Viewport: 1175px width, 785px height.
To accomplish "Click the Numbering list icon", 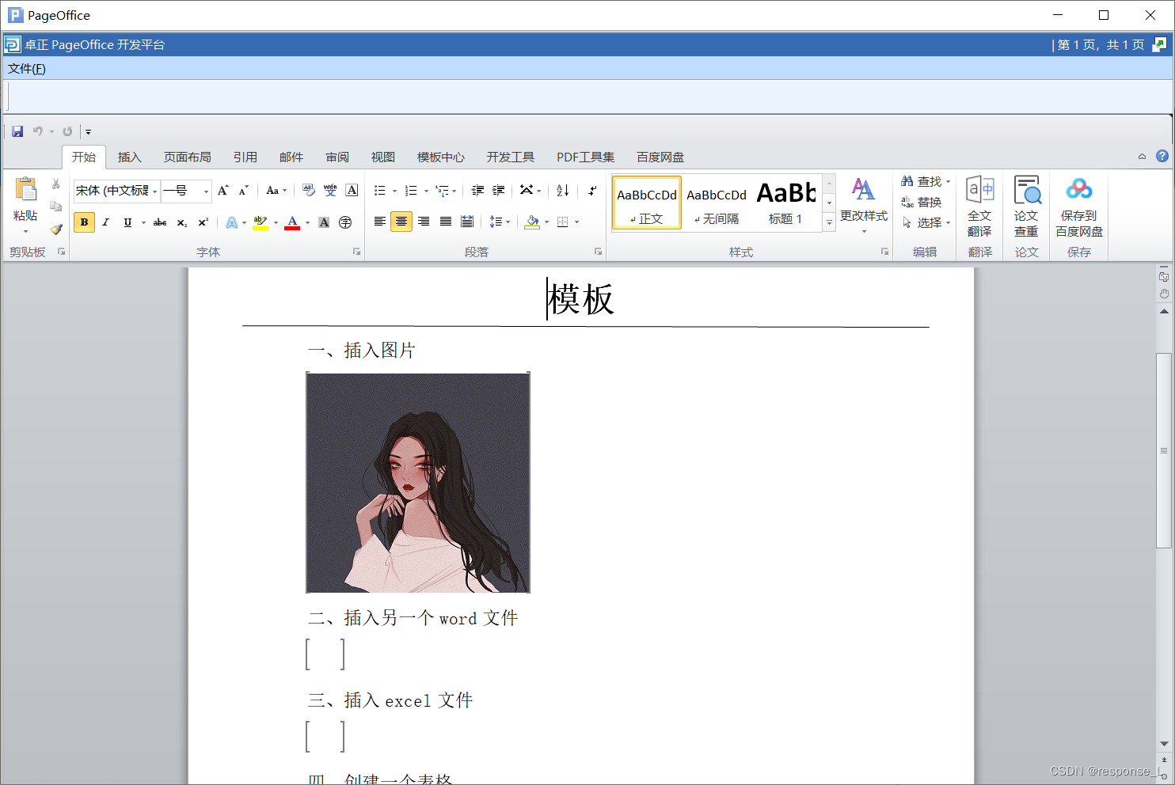I will [x=411, y=191].
